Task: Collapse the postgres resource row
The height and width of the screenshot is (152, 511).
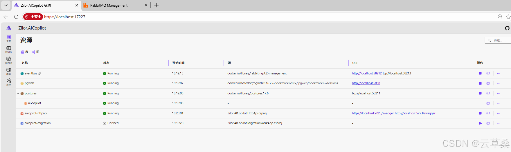Action: tap(18, 94)
